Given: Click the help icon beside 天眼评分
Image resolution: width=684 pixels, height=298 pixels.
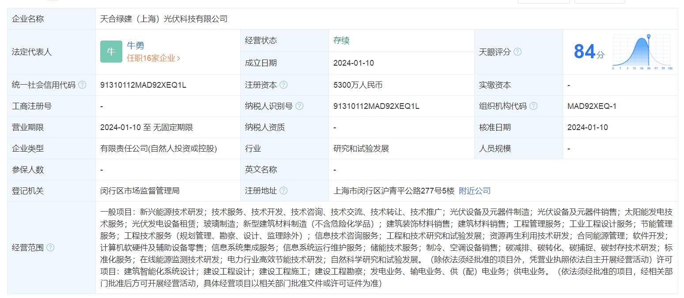Looking at the screenshot, I should coord(518,52).
